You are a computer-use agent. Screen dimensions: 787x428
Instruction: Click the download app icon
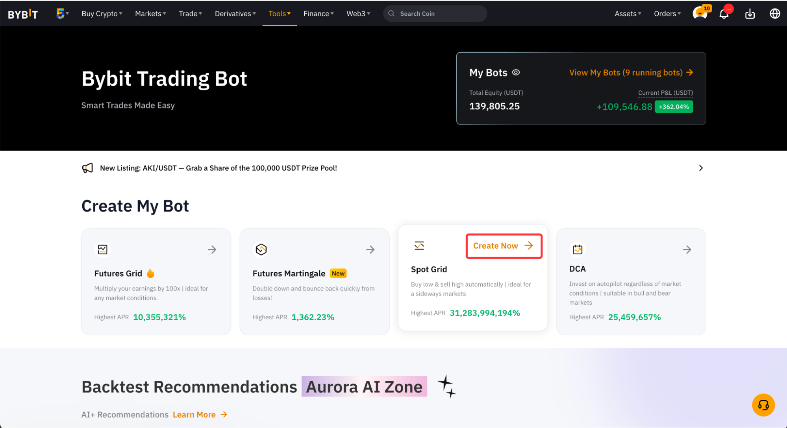tap(750, 14)
